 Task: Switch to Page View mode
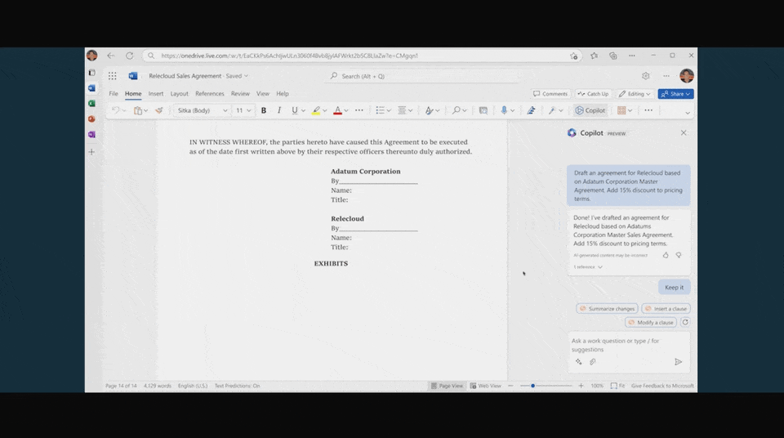pyautogui.click(x=447, y=386)
